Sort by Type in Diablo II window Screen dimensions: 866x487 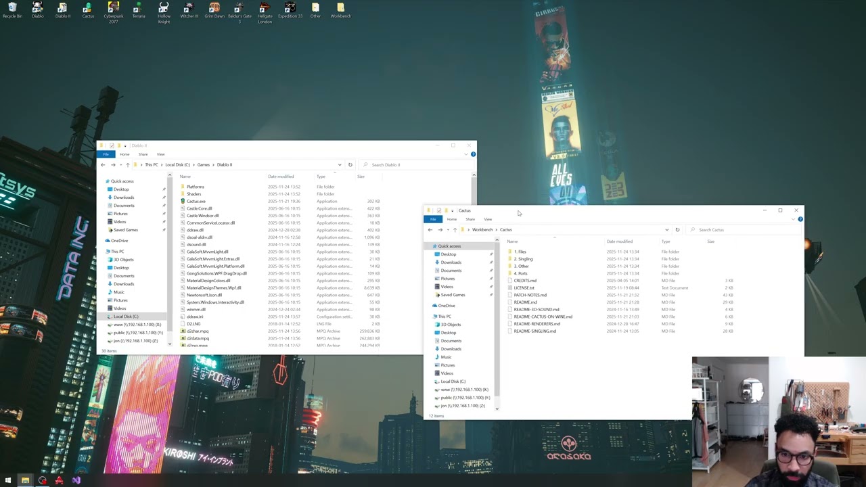(x=321, y=177)
